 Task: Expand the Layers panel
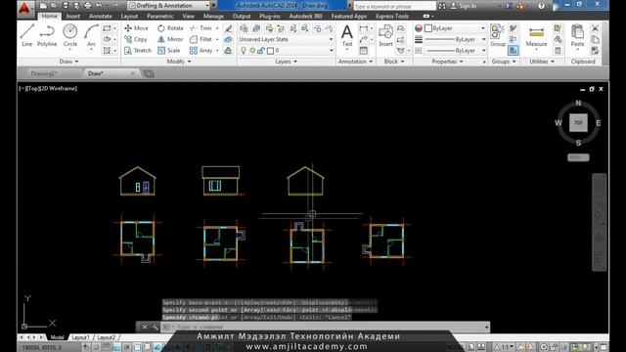click(286, 62)
